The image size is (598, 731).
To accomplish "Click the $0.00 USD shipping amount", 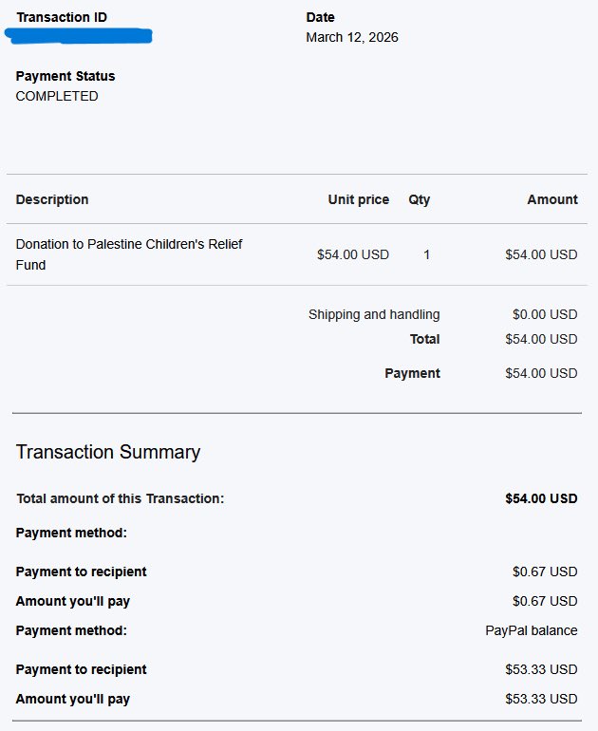I will pyautogui.click(x=545, y=314).
